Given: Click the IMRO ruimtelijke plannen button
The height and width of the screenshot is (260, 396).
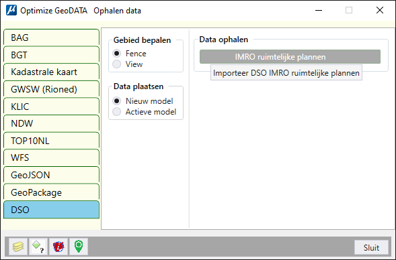Looking at the screenshot, I should (290, 57).
